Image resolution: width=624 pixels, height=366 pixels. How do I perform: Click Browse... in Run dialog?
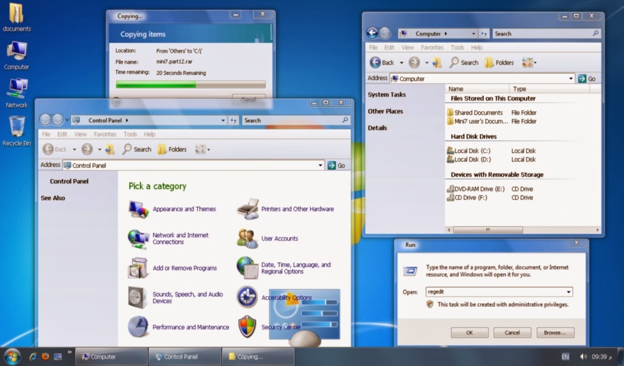pyautogui.click(x=555, y=332)
